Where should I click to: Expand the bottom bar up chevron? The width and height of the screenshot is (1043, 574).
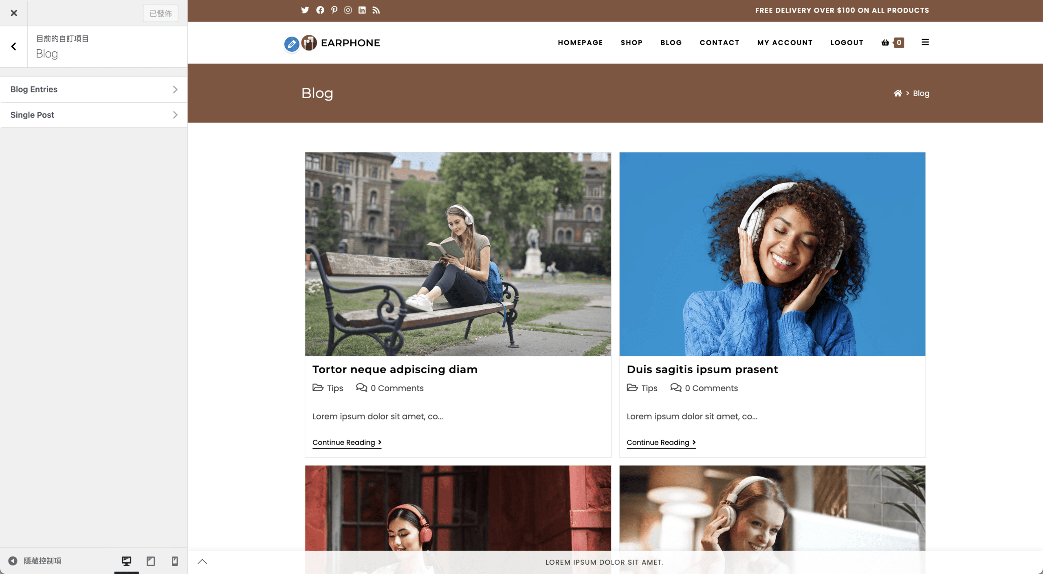202,562
